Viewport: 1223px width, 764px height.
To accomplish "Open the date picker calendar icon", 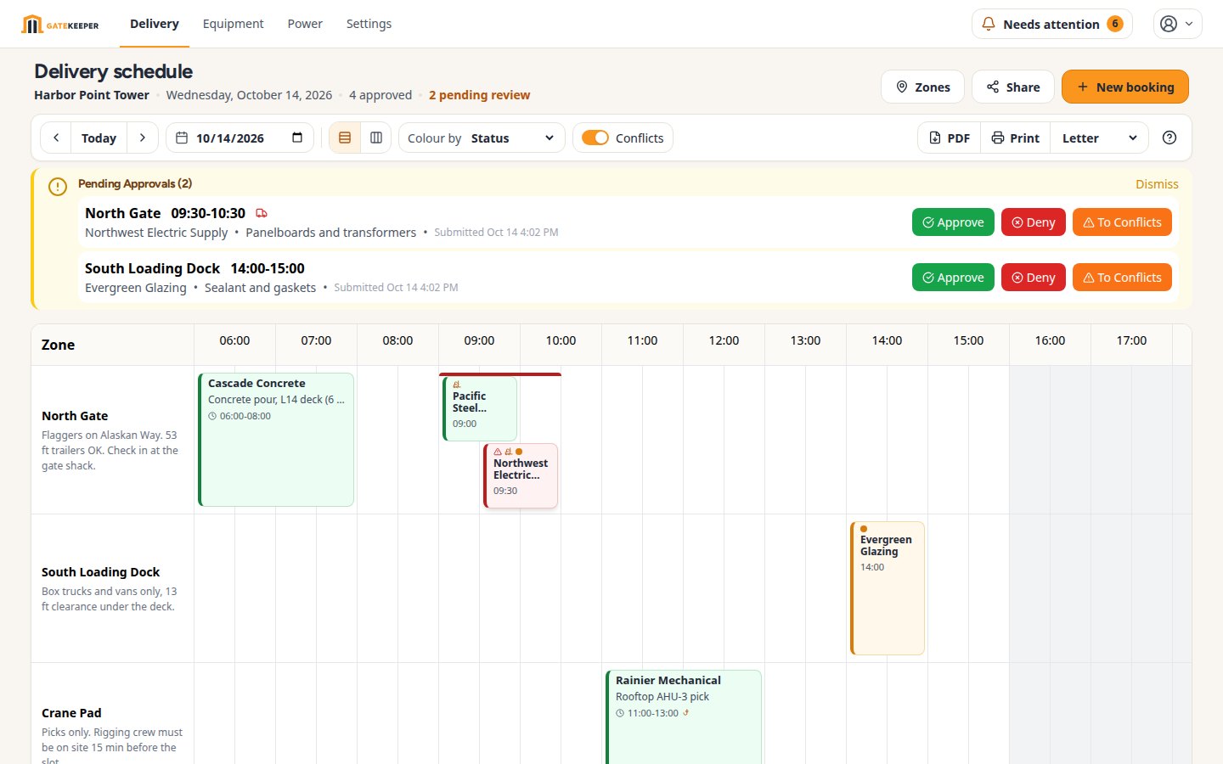I will tap(297, 138).
